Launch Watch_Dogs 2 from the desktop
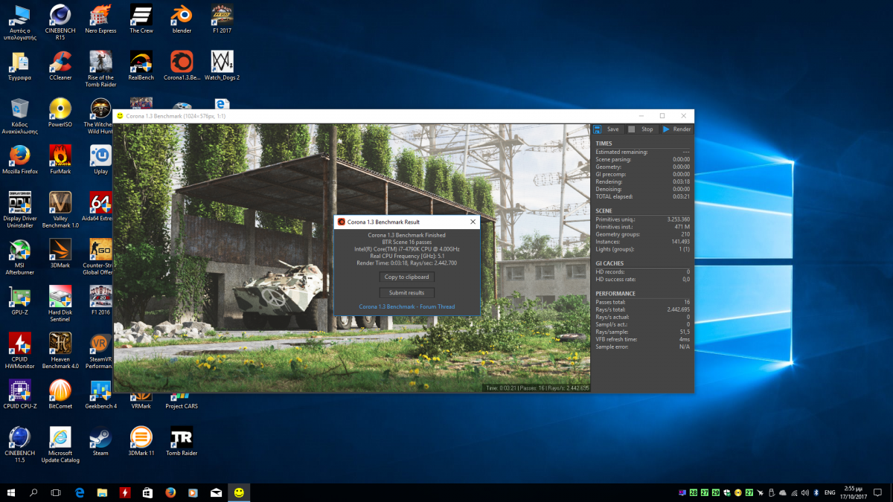 [222, 65]
